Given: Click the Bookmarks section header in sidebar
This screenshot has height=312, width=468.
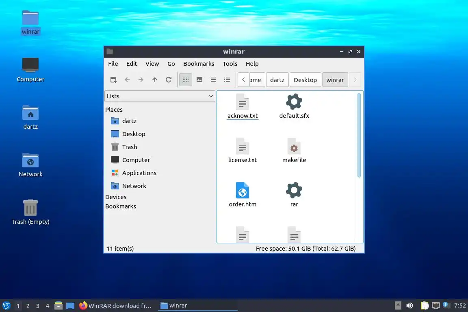Looking at the screenshot, I should pos(121,206).
